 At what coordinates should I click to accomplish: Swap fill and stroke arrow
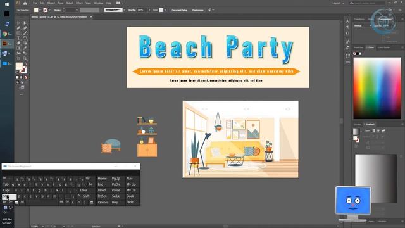(x=26, y=63)
